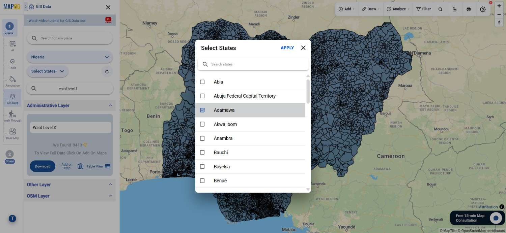Click the chat bubble icon
The width and height of the screenshot is (506, 233).
pos(496,218)
